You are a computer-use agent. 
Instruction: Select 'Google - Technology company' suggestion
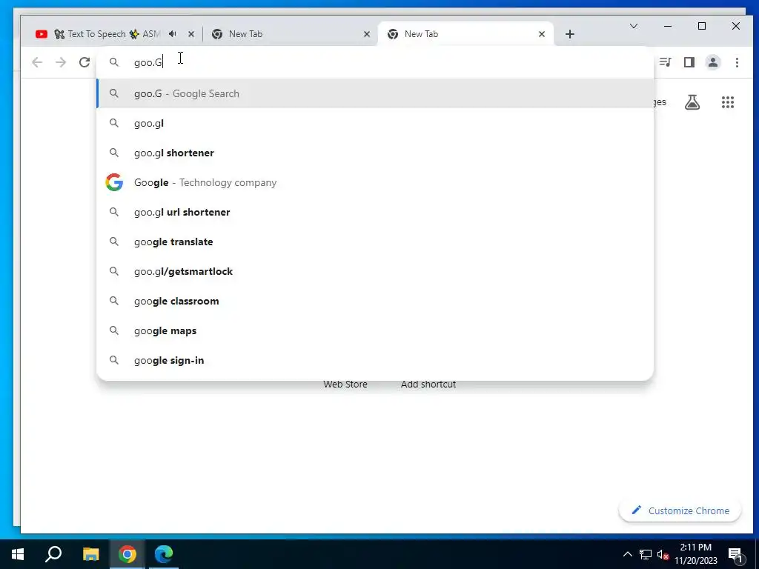pos(375,182)
